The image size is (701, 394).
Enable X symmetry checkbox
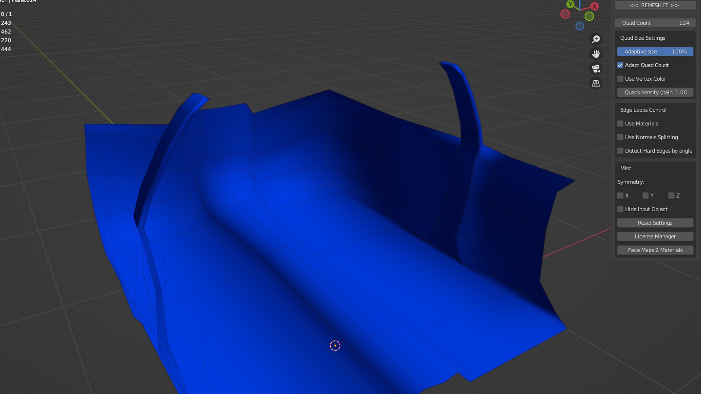click(x=620, y=196)
